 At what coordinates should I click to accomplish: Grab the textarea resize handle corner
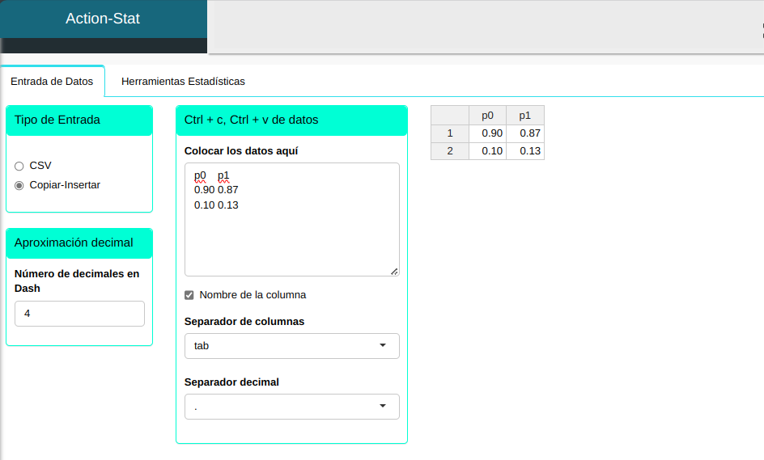click(x=394, y=272)
